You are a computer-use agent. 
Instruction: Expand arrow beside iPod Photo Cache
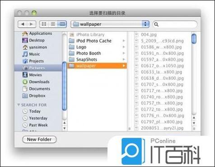click(124, 41)
